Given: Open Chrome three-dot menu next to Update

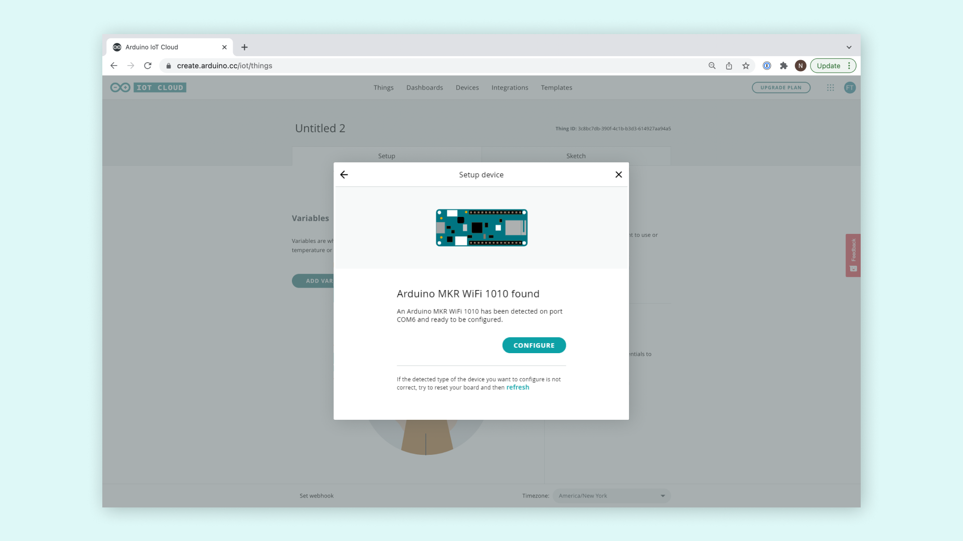Looking at the screenshot, I should click(849, 66).
